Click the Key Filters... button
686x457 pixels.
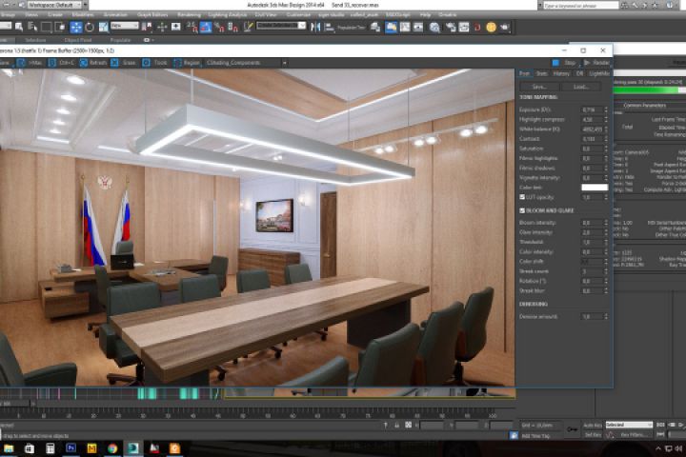[x=633, y=435]
